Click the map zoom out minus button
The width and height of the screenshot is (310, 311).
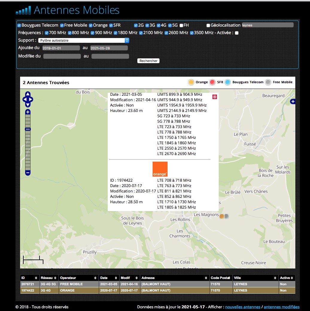point(28,173)
